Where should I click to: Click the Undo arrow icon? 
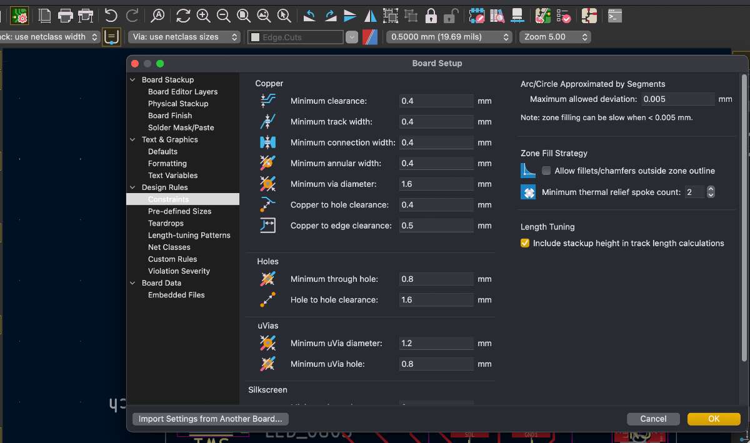coord(111,15)
